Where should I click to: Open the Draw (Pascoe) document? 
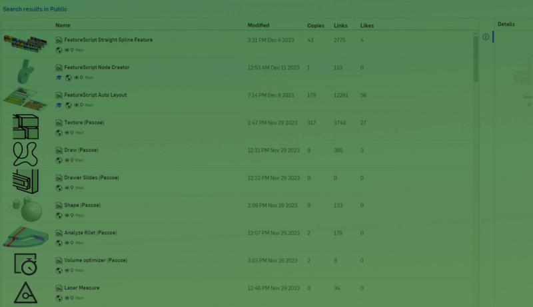81,151
